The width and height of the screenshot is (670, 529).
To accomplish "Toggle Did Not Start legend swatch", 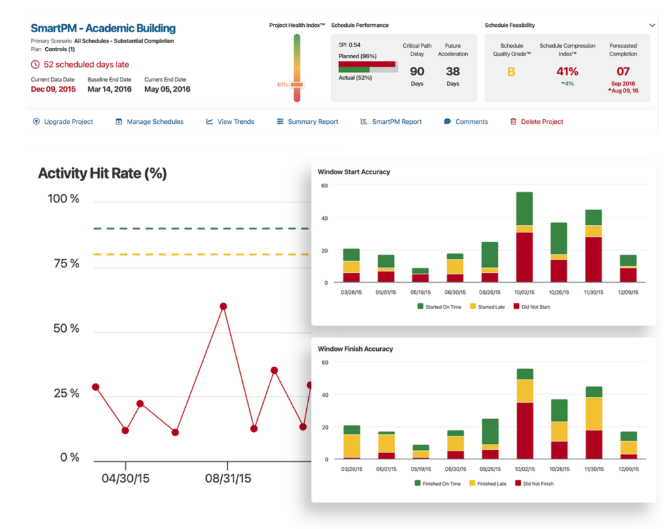I will tap(516, 306).
